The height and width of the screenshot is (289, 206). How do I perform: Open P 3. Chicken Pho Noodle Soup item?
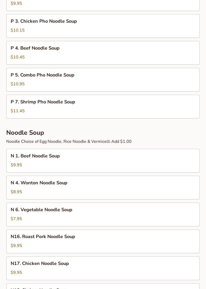[x=103, y=26]
